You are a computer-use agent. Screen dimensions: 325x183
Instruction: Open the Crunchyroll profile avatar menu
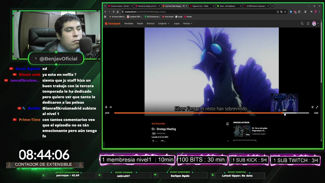[315, 23]
